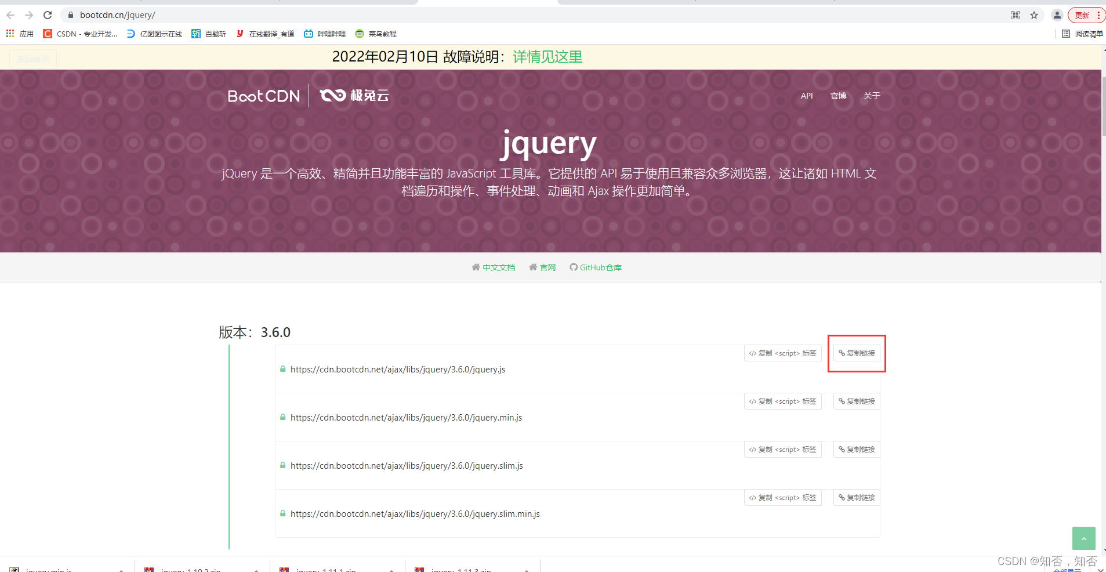
Task: Click the QR code icon in address bar
Action: click(x=1016, y=15)
